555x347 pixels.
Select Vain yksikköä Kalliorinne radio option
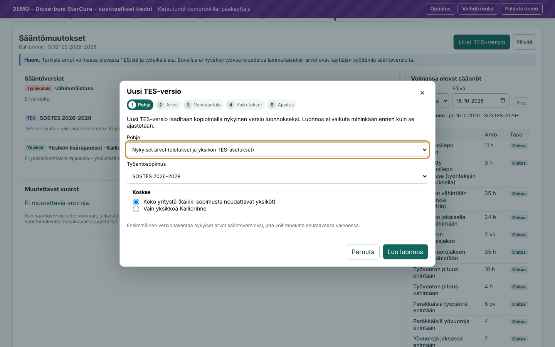(x=136, y=209)
